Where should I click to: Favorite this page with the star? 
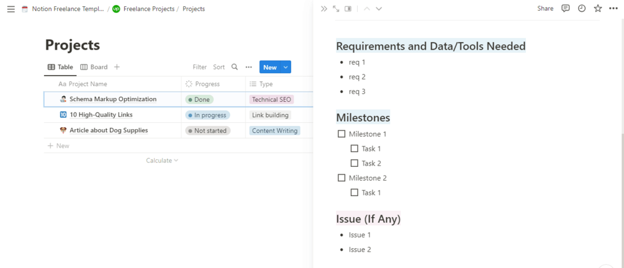[x=598, y=9]
